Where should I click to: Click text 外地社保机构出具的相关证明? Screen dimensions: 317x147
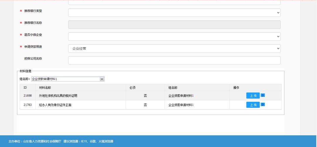[58, 96]
